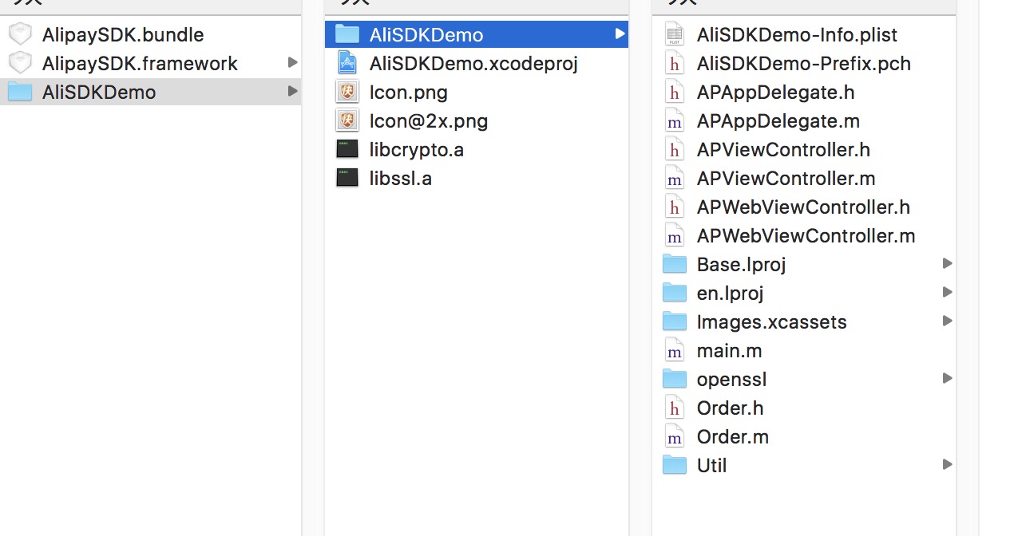
Task: Click the AliSDKDemo folder icon in left column
Action: pyautogui.click(x=20, y=92)
